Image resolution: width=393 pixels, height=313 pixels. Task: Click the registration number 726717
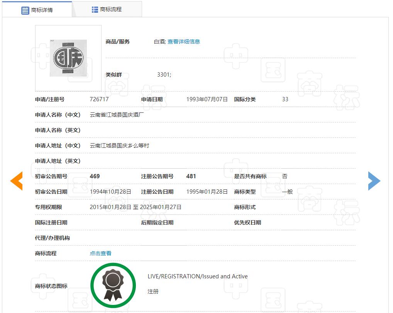[99, 99]
